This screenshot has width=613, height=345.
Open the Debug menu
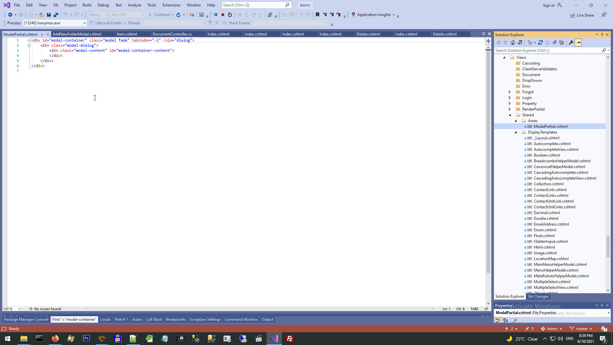click(103, 5)
